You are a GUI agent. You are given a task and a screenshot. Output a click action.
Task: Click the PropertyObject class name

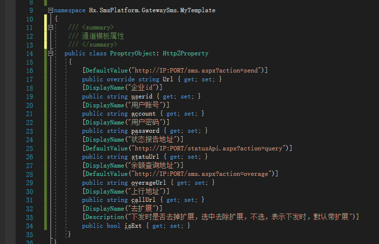[133, 53]
